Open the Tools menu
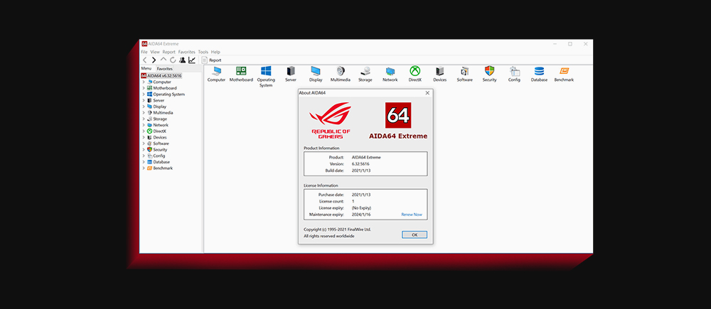711x309 pixels. 203,52
